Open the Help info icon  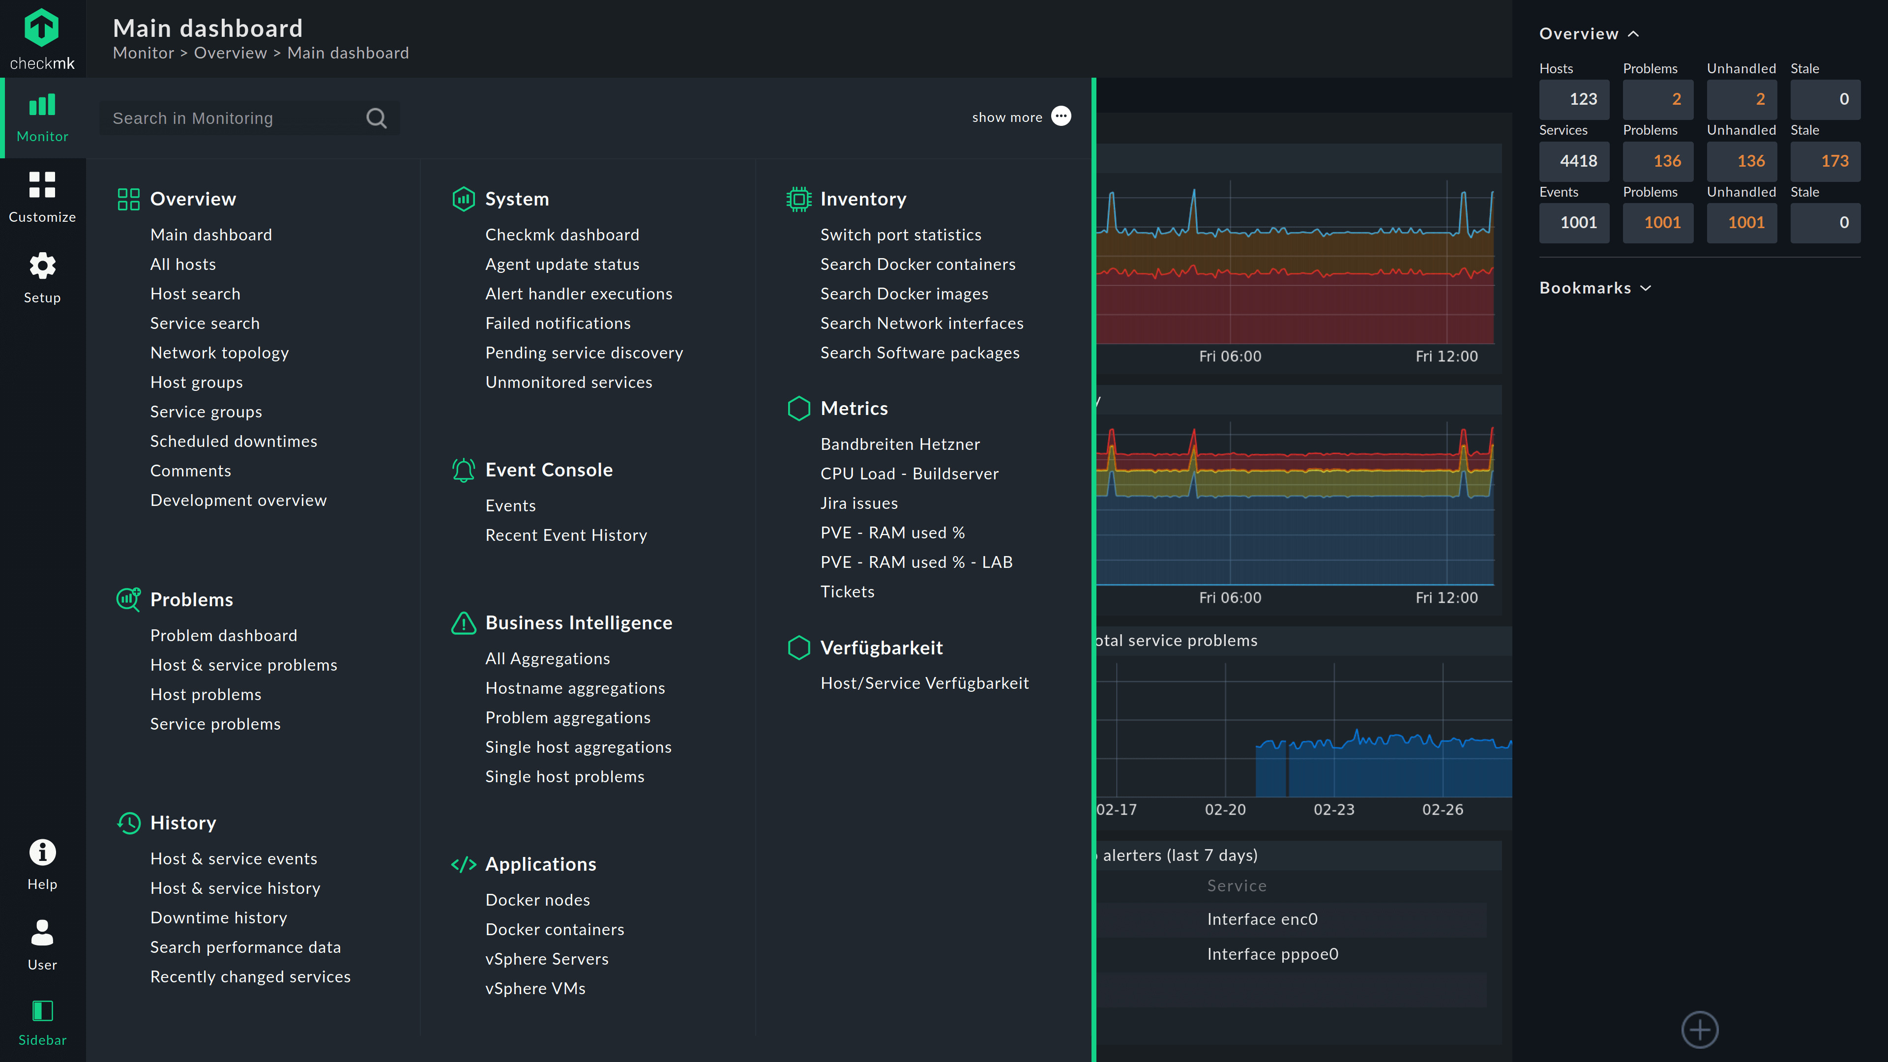point(42,853)
